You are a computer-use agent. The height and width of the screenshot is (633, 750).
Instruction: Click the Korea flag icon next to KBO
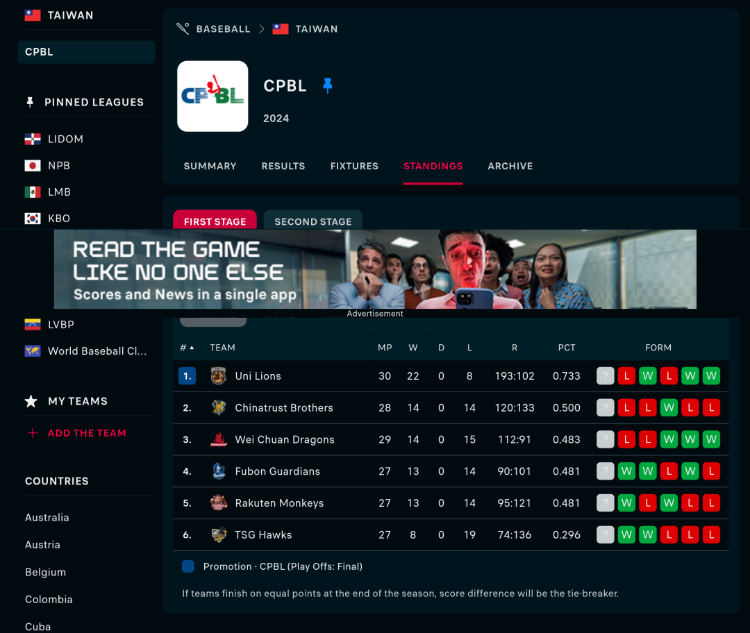click(33, 219)
